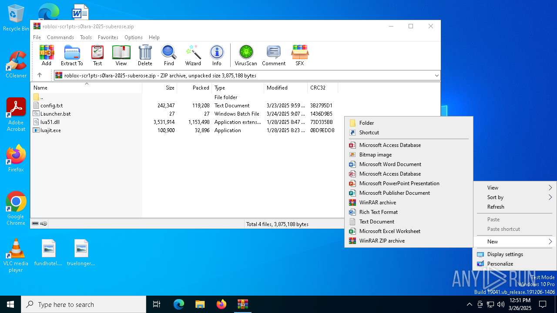Create new Rich Text Format file
557x313 pixels.
[409, 212]
